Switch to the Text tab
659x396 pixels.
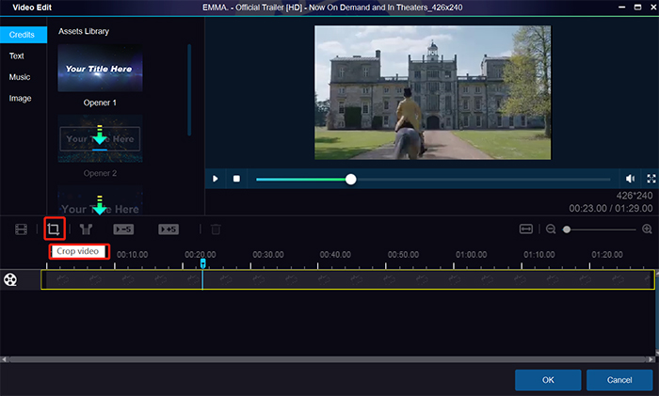(17, 55)
